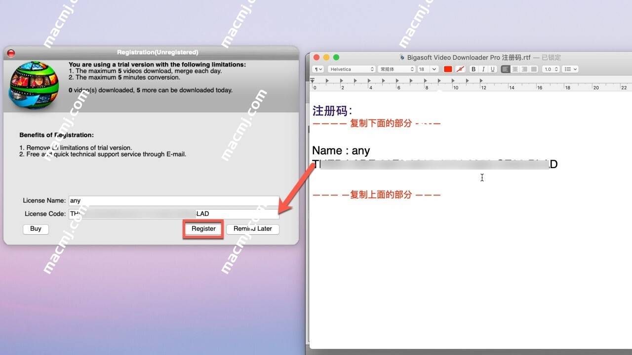Close the TextEdit window with red button
Viewport: 632px width, 355px height.
[x=316, y=57]
